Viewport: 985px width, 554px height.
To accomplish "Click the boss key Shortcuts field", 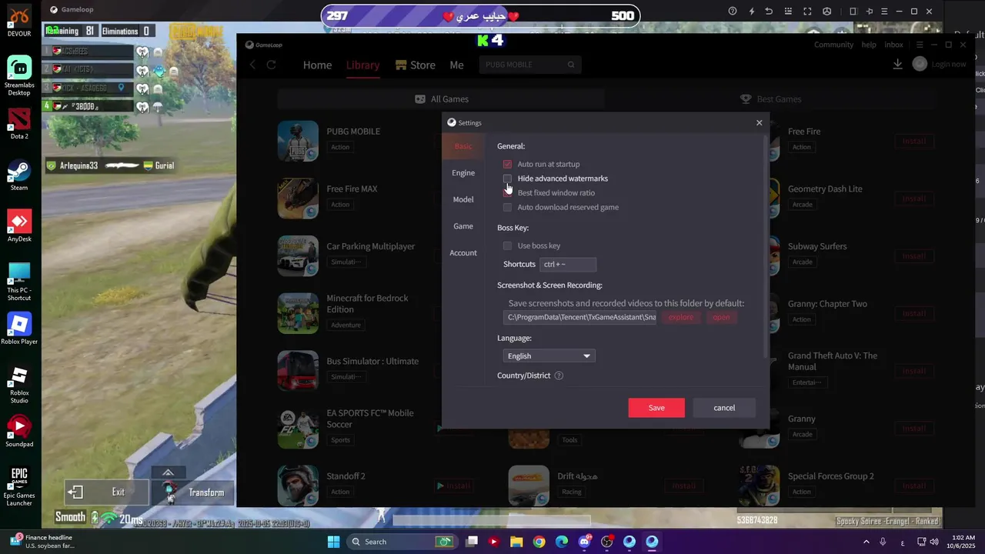I will 568,264.
